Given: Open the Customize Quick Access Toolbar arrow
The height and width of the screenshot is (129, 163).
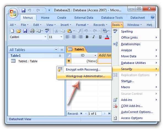Looking at the screenshot, I should (49, 10).
